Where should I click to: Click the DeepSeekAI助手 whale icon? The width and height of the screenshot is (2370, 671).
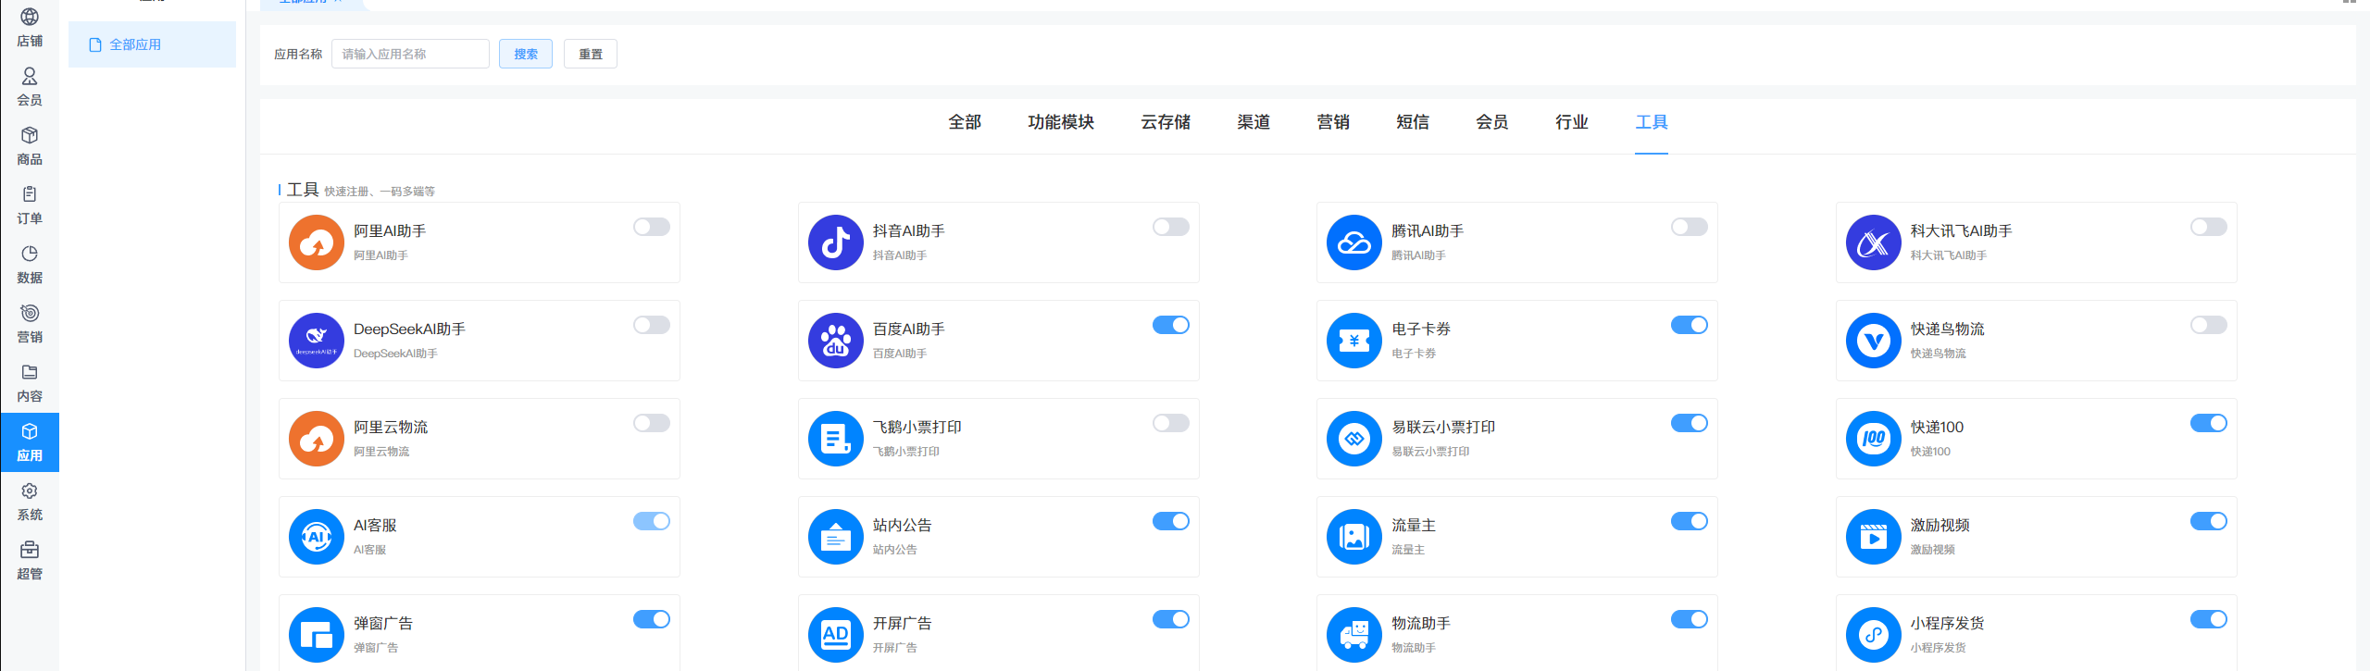pos(317,341)
